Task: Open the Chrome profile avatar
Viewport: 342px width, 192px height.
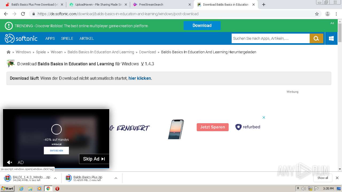Action: [327, 14]
